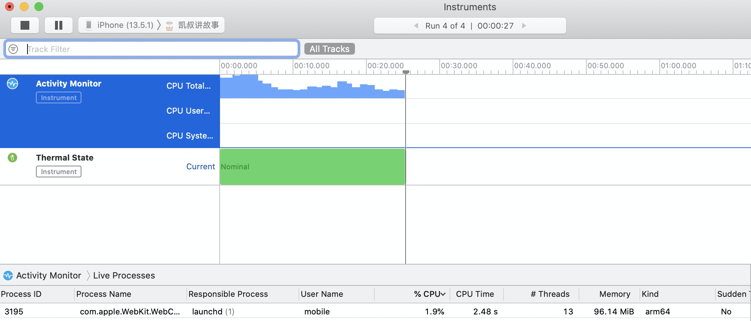Toggle the % CPU sort order arrow

pyautogui.click(x=443, y=294)
